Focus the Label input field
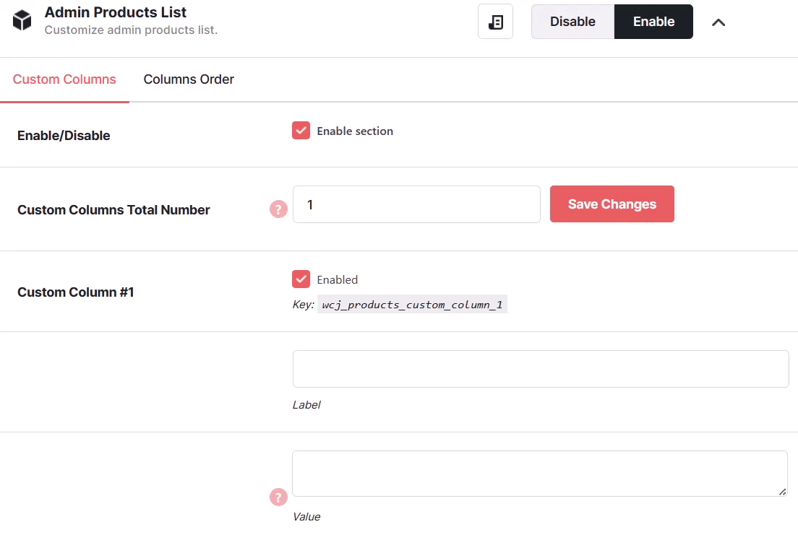This screenshot has height=540, width=798. coord(541,369)
